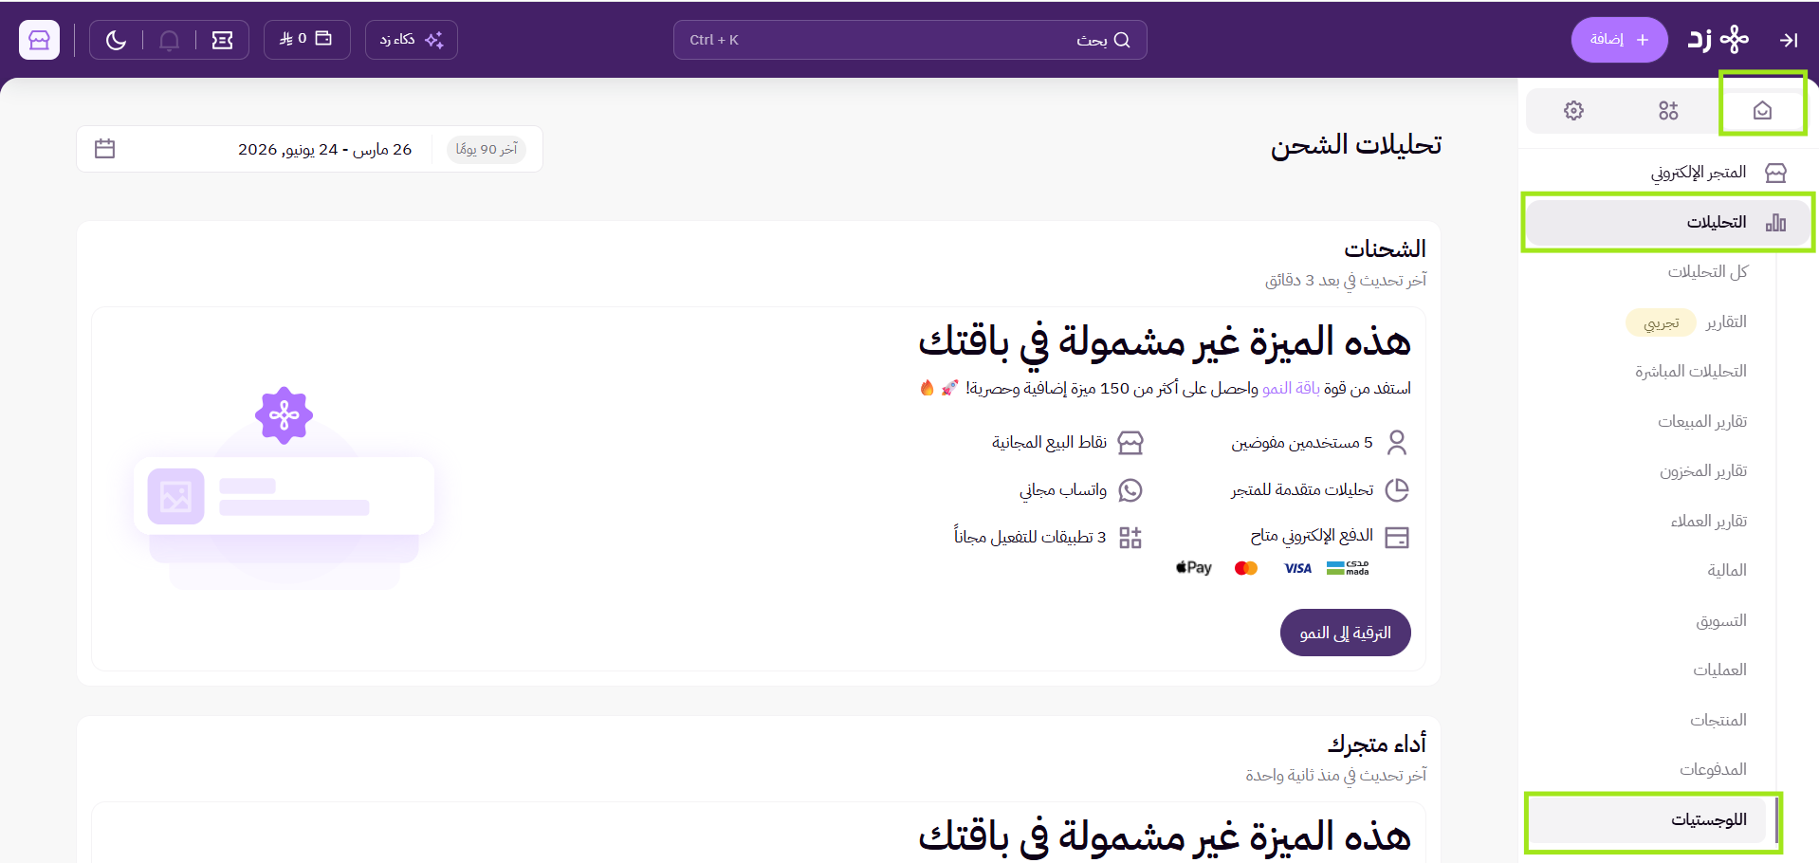Open the apps grid tab in the sidebar

coord(1668,111)
